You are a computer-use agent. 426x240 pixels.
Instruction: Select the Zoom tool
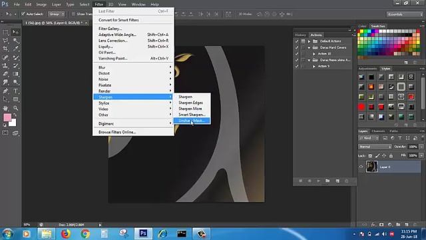click(x=15, y=108)
